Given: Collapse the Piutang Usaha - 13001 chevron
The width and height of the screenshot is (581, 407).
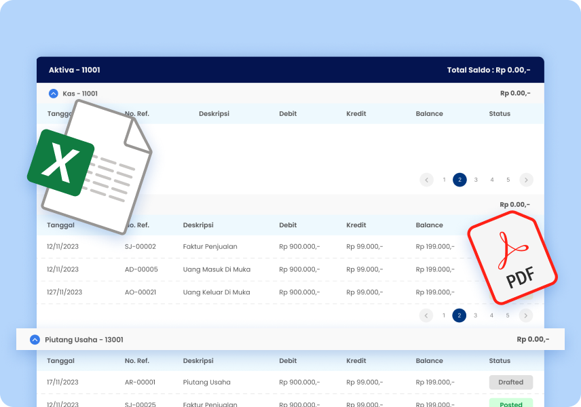Looking at the screenshot, I should [35, 340].
